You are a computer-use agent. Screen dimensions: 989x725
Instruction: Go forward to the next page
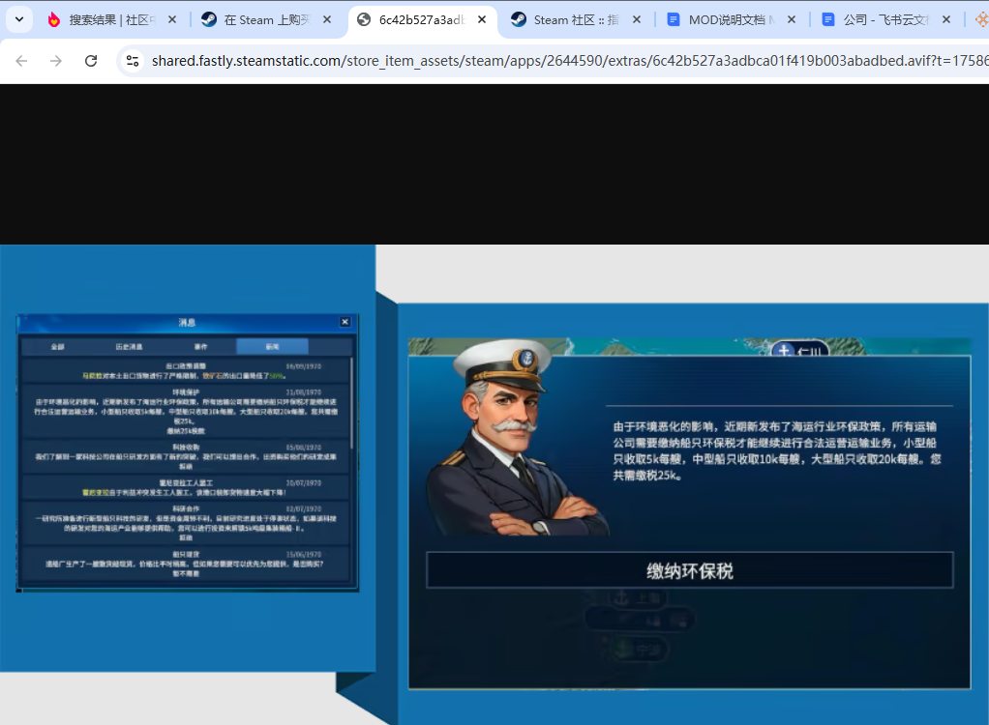point(56,61)
